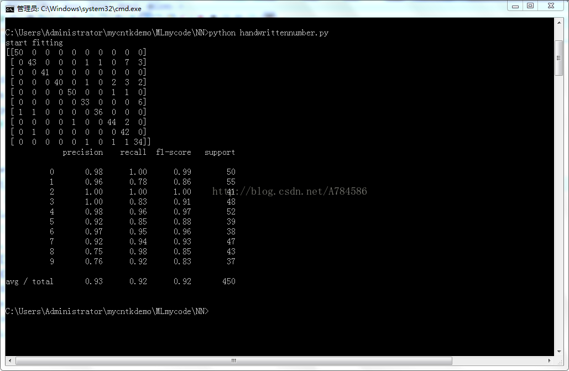This screenshot has height=371, width=569.
Task: Click the vertical scrollbar thumb
Action: [x=559, y=58]
